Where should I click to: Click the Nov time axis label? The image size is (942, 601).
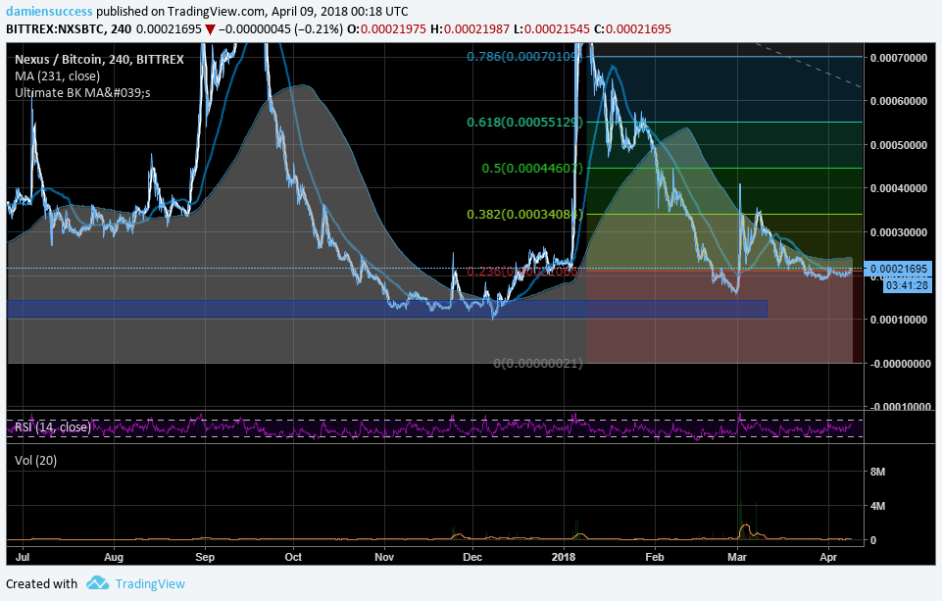[x=384, y=557]
